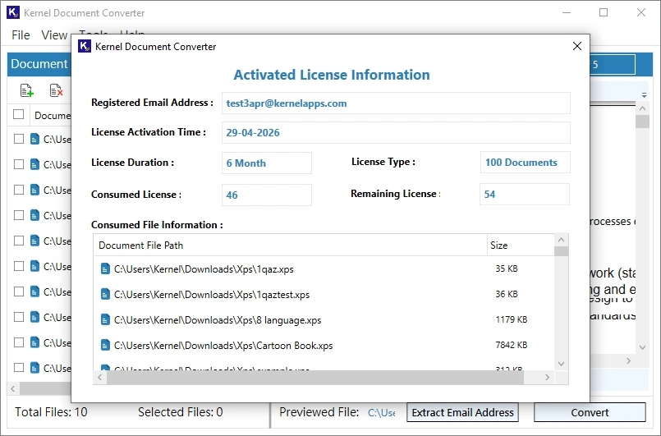Open the View menu
Image resolution: width=661 pixels, height=436 pixels.
coord(54,35)
